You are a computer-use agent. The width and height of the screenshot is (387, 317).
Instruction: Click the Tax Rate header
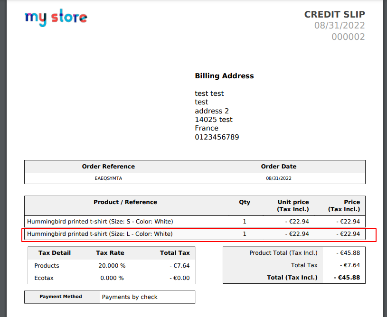click(x=110, y=253)
